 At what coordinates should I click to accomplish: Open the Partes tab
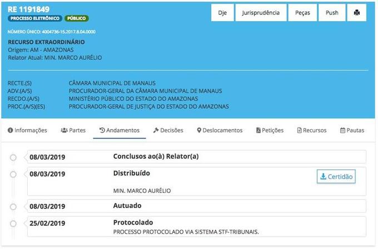[x=73, y=130]
